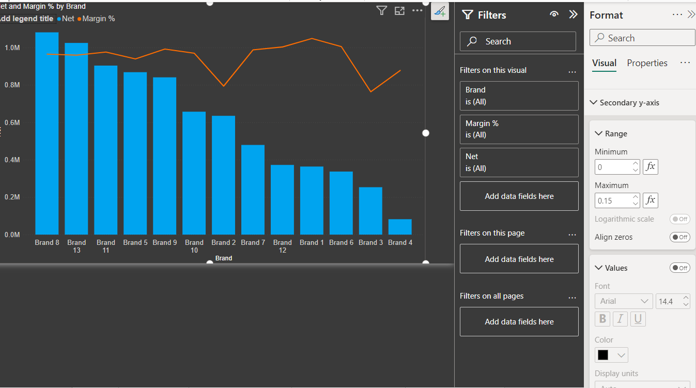
Task: Collapse the Filters pane with double chevron
Action: point(573,14)
